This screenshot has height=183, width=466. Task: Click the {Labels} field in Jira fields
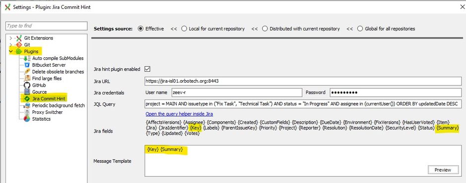click(x=211, y=128)
